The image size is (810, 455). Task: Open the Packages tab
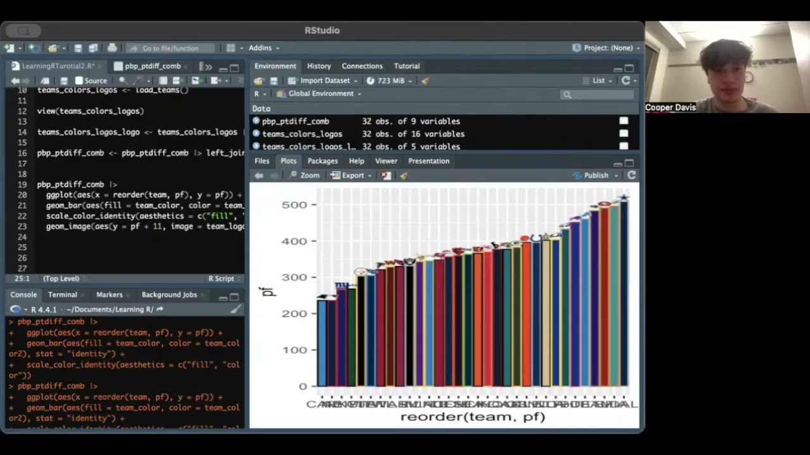[323, 161]
